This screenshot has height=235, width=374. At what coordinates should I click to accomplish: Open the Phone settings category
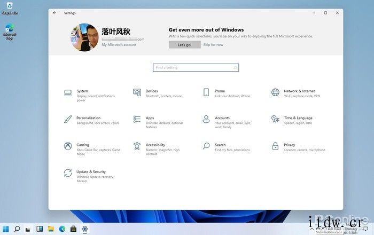[x=220, y=91]
